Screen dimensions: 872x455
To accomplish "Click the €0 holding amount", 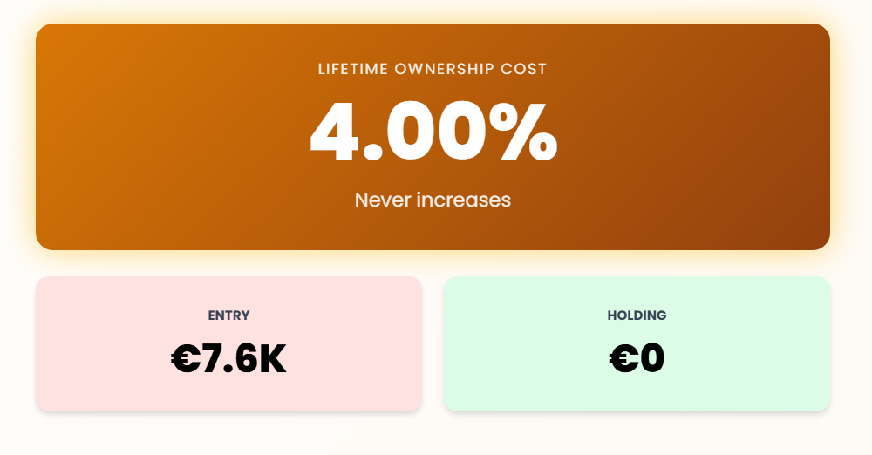I will [637, 359].
